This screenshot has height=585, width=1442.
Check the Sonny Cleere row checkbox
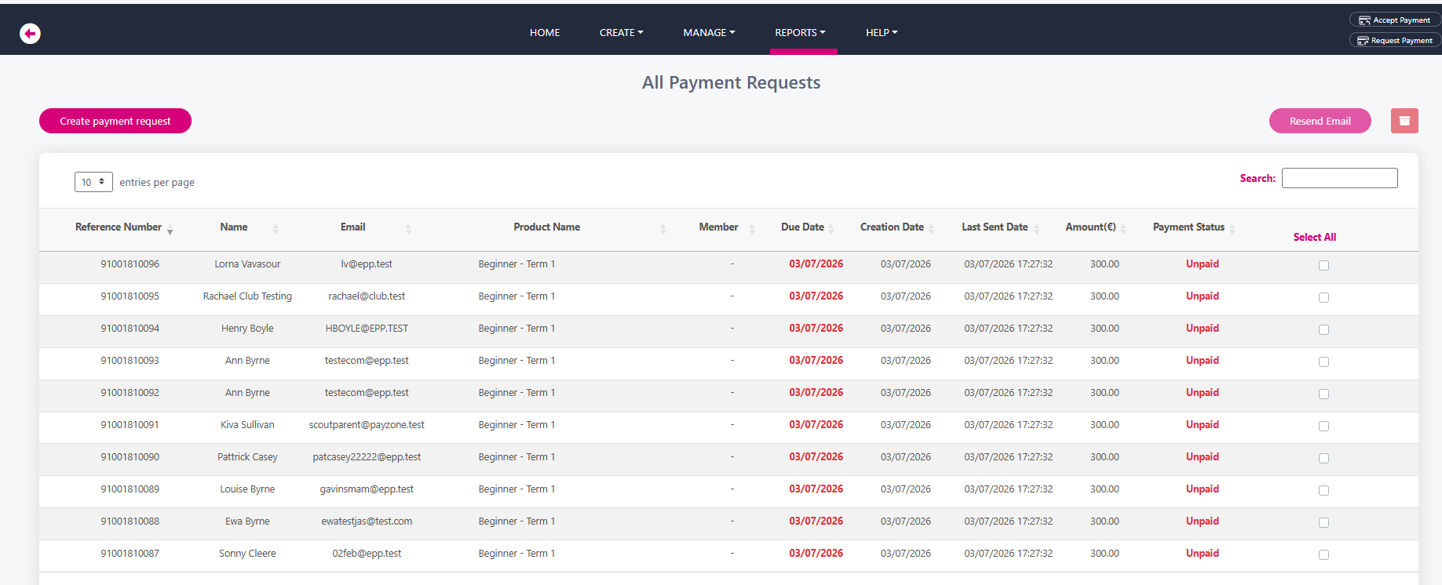[x=1323, y=554]
